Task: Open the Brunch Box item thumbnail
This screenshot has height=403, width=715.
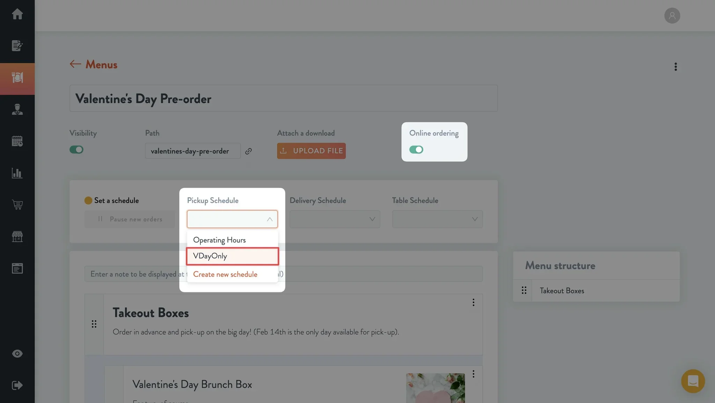Action: click(435, 388)
